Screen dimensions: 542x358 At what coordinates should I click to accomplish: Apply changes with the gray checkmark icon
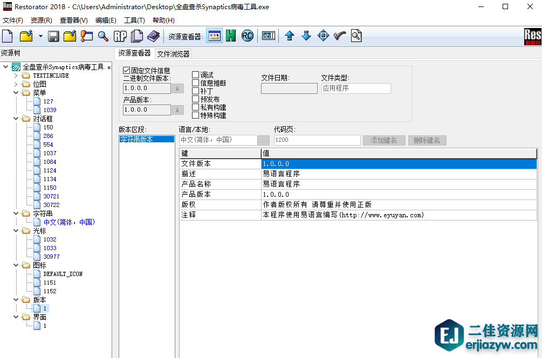340,36
